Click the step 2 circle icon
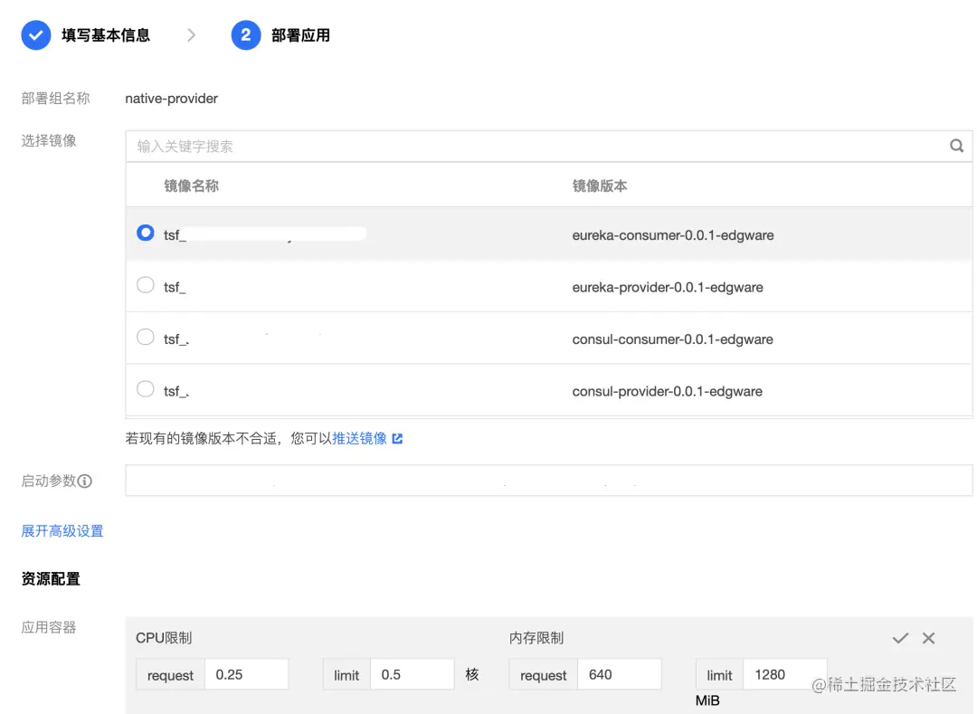 [x=245, y=35]
